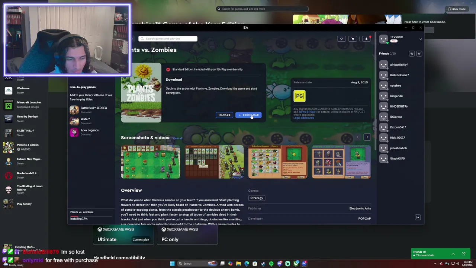
Task: Click the Xbox mode button
Action: click(457, 9)
